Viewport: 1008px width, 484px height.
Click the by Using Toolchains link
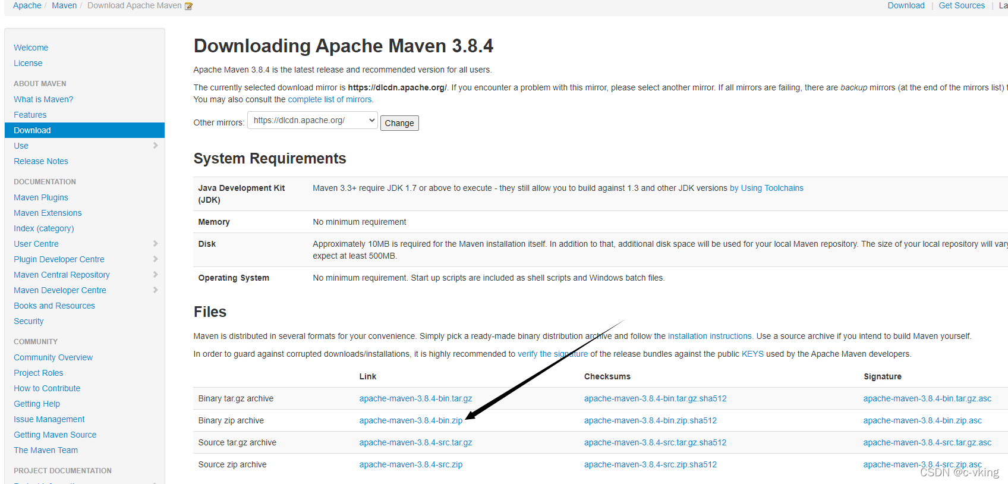point(767,188)
